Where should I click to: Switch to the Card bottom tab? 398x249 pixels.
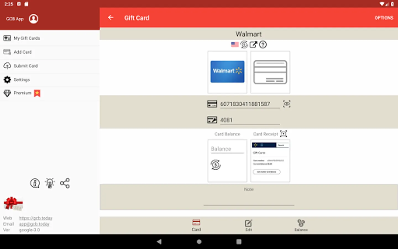click(x=196, y=225)
